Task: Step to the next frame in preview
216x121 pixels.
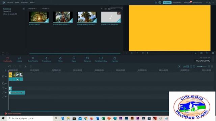Action: (x=132, y=53)
